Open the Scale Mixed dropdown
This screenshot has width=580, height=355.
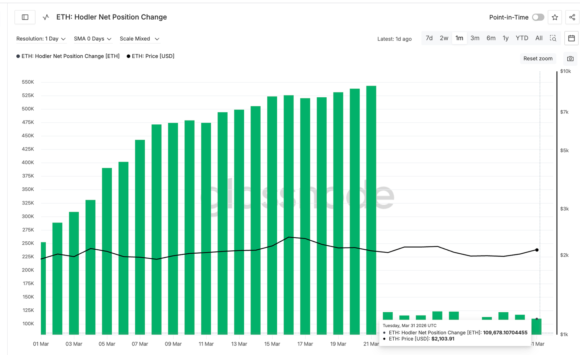[x=139, y=39]
